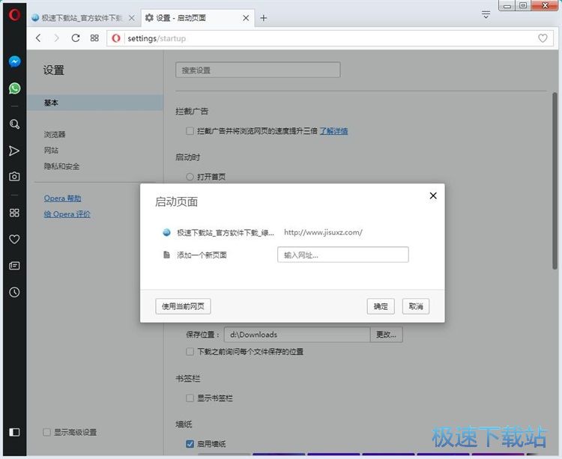The height and width of the screenshot is (459, 562).
Task: Select 隐私和安全 settings category
Action: coord(61,166)
